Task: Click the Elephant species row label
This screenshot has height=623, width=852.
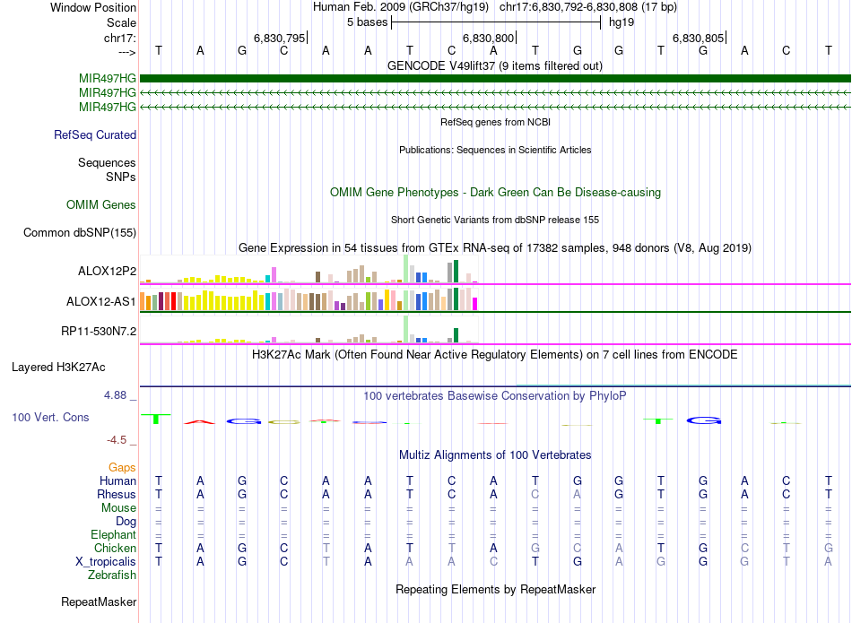Action: 113,534
